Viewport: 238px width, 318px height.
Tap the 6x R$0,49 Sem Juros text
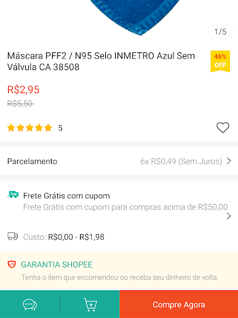pos(181,161)
